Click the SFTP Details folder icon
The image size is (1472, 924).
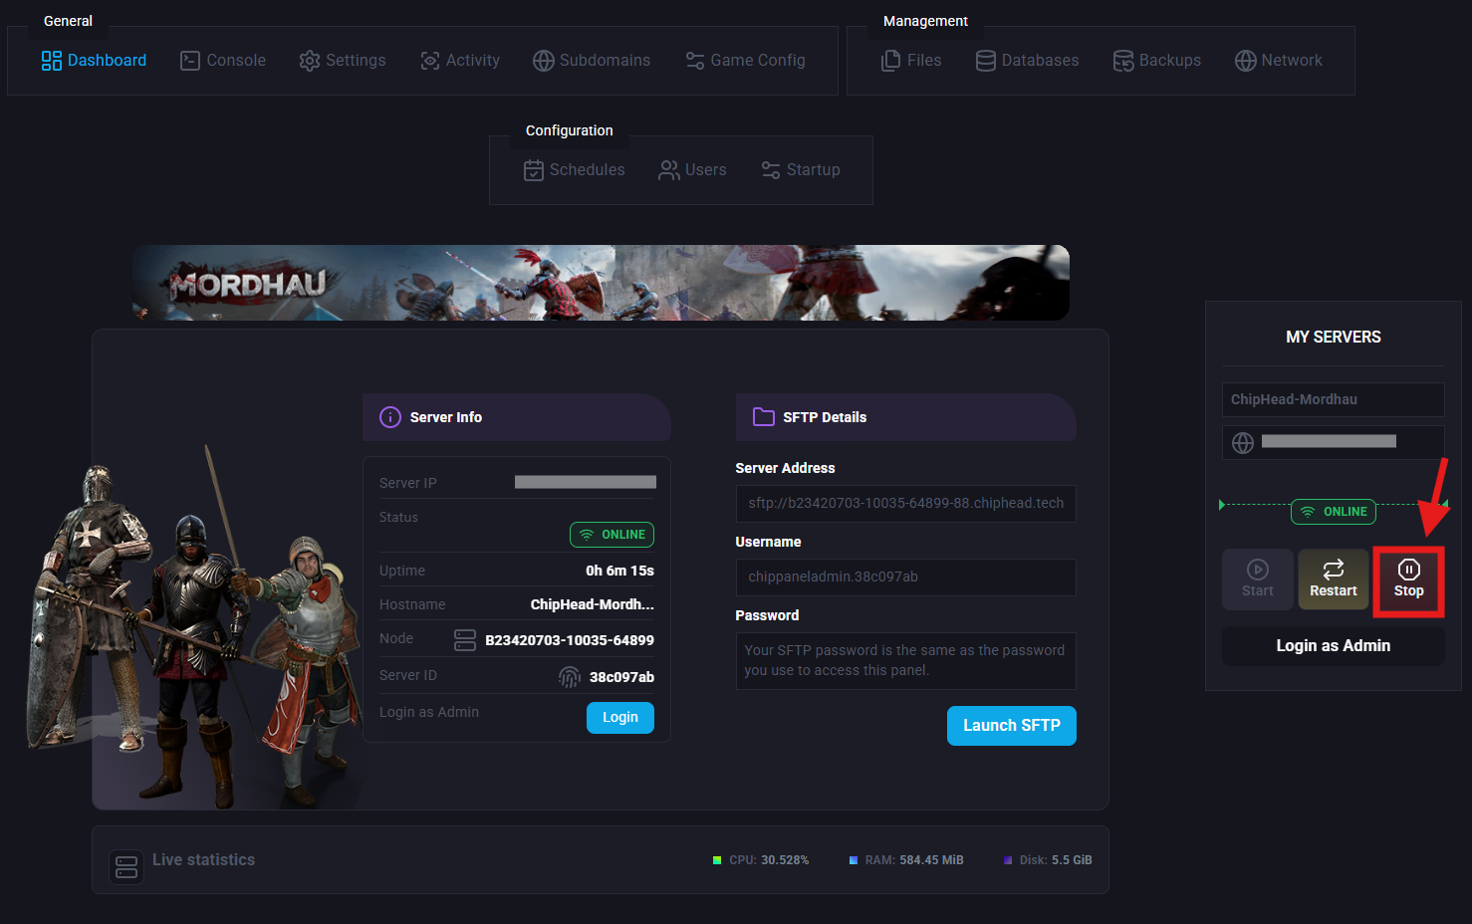(x=764, y=417)
